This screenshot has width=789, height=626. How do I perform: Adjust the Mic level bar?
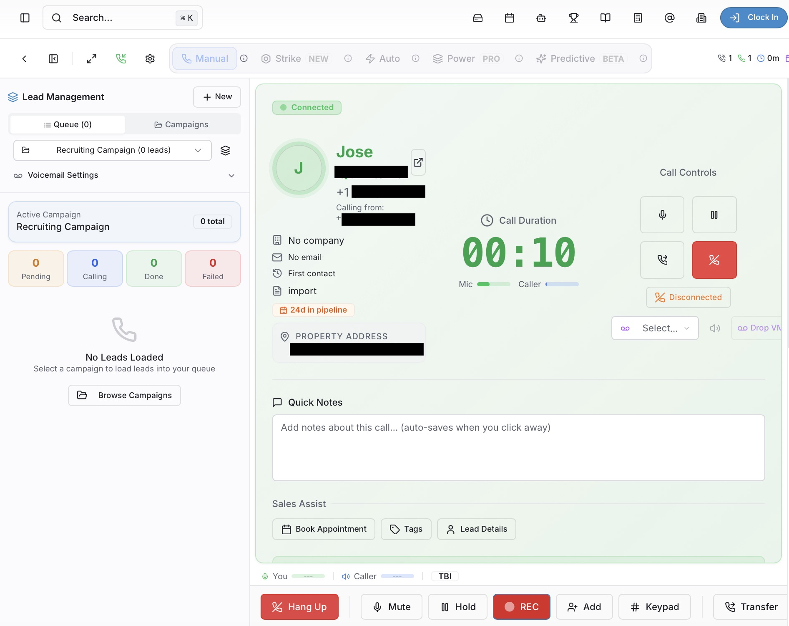tap(493, 284)
